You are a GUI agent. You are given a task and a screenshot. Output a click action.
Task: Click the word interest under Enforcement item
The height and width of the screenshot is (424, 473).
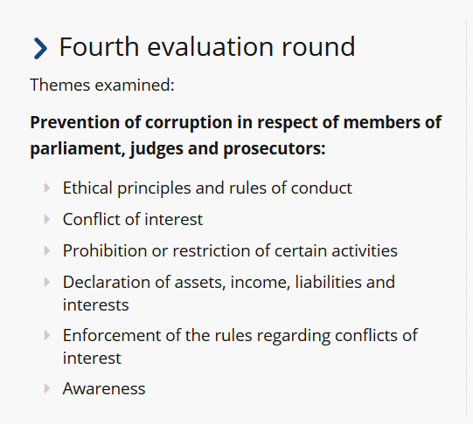(92, 358)
